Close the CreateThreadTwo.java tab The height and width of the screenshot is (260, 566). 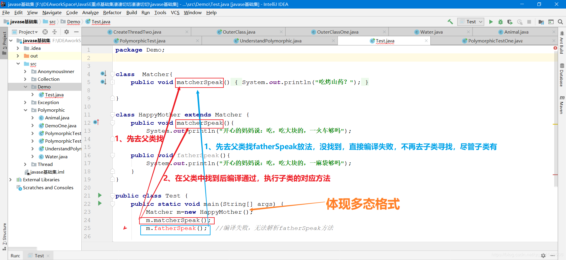(x=187, y=32)
